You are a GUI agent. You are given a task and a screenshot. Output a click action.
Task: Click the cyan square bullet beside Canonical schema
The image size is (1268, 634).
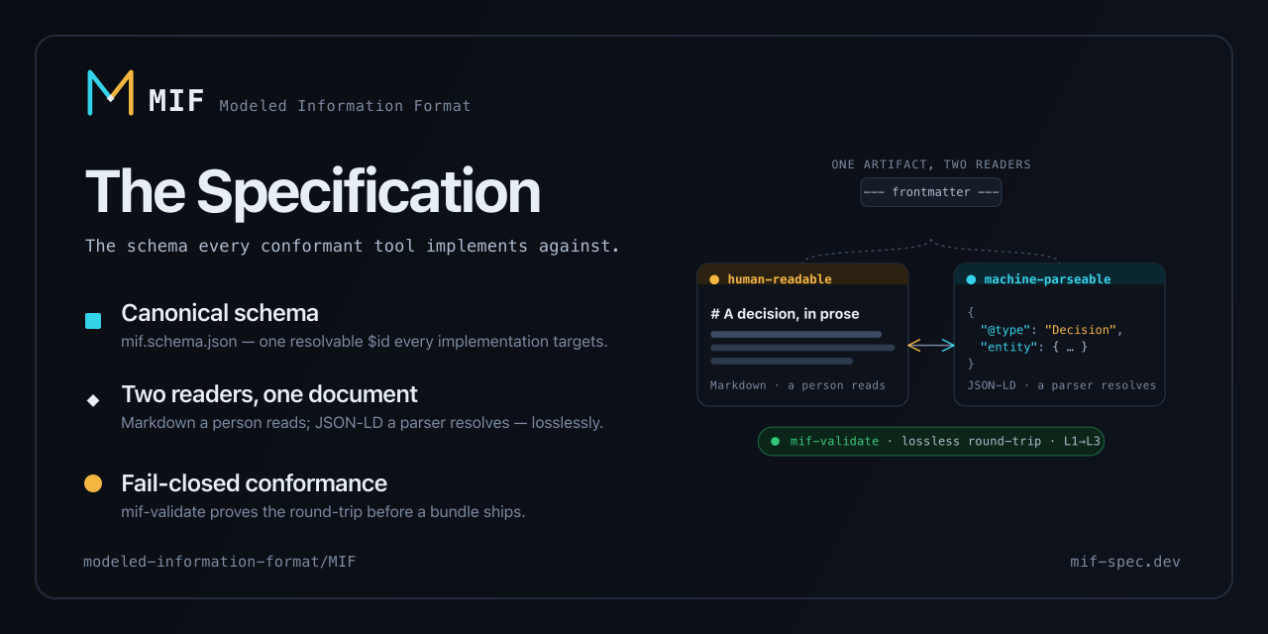pyautogui.click(x=93, y=321)
